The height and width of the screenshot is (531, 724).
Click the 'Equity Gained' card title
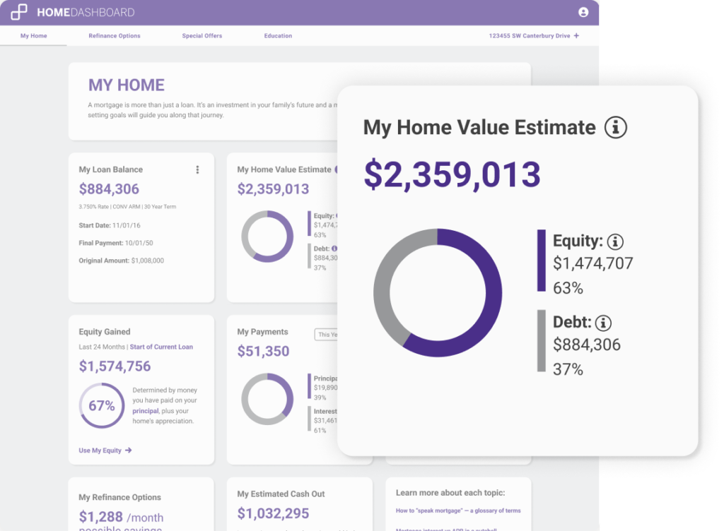point(105,332)
